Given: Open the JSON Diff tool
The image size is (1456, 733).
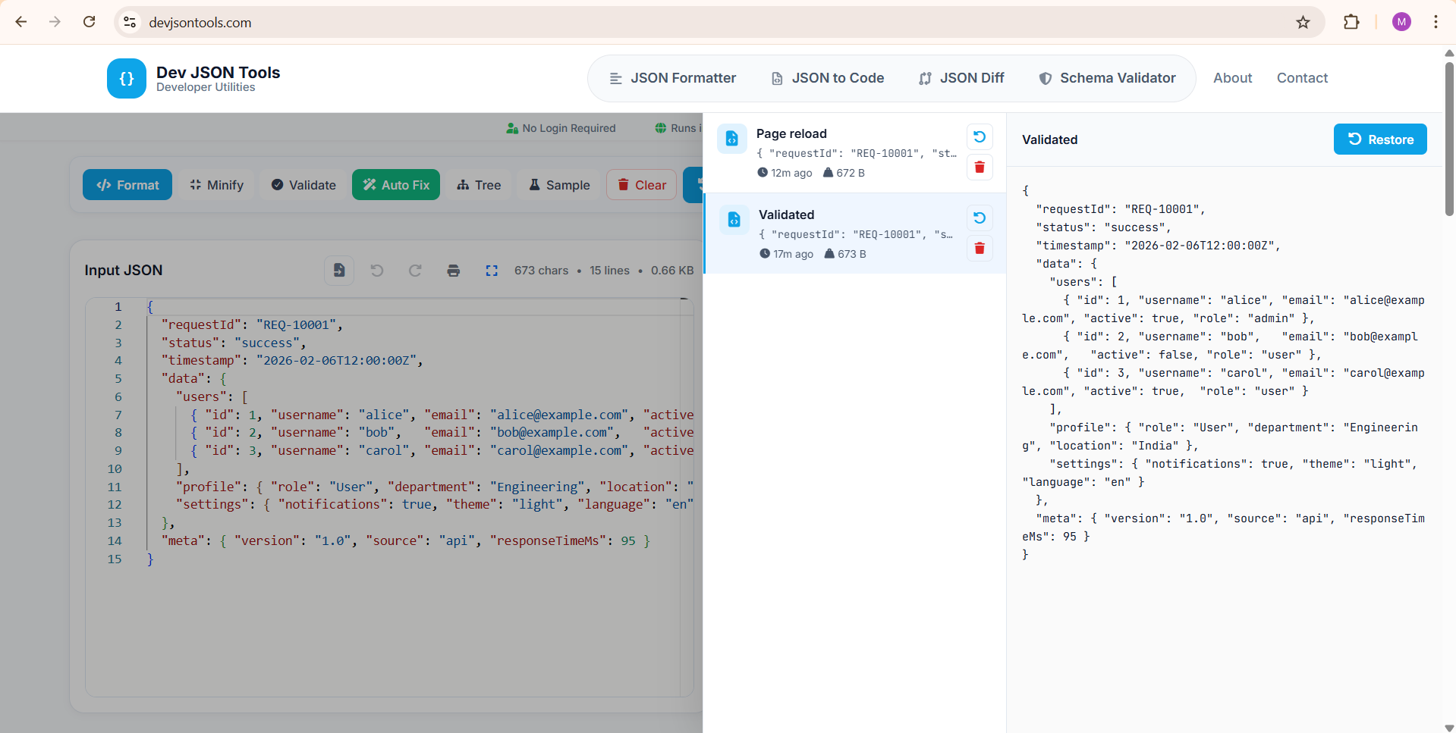Looking at the screenshot, I should (x=961, y=77).
